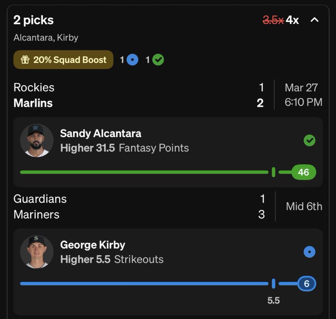Tap the gift icon on Squad Boost badge
336x319 pixels.
coord(25,60)
